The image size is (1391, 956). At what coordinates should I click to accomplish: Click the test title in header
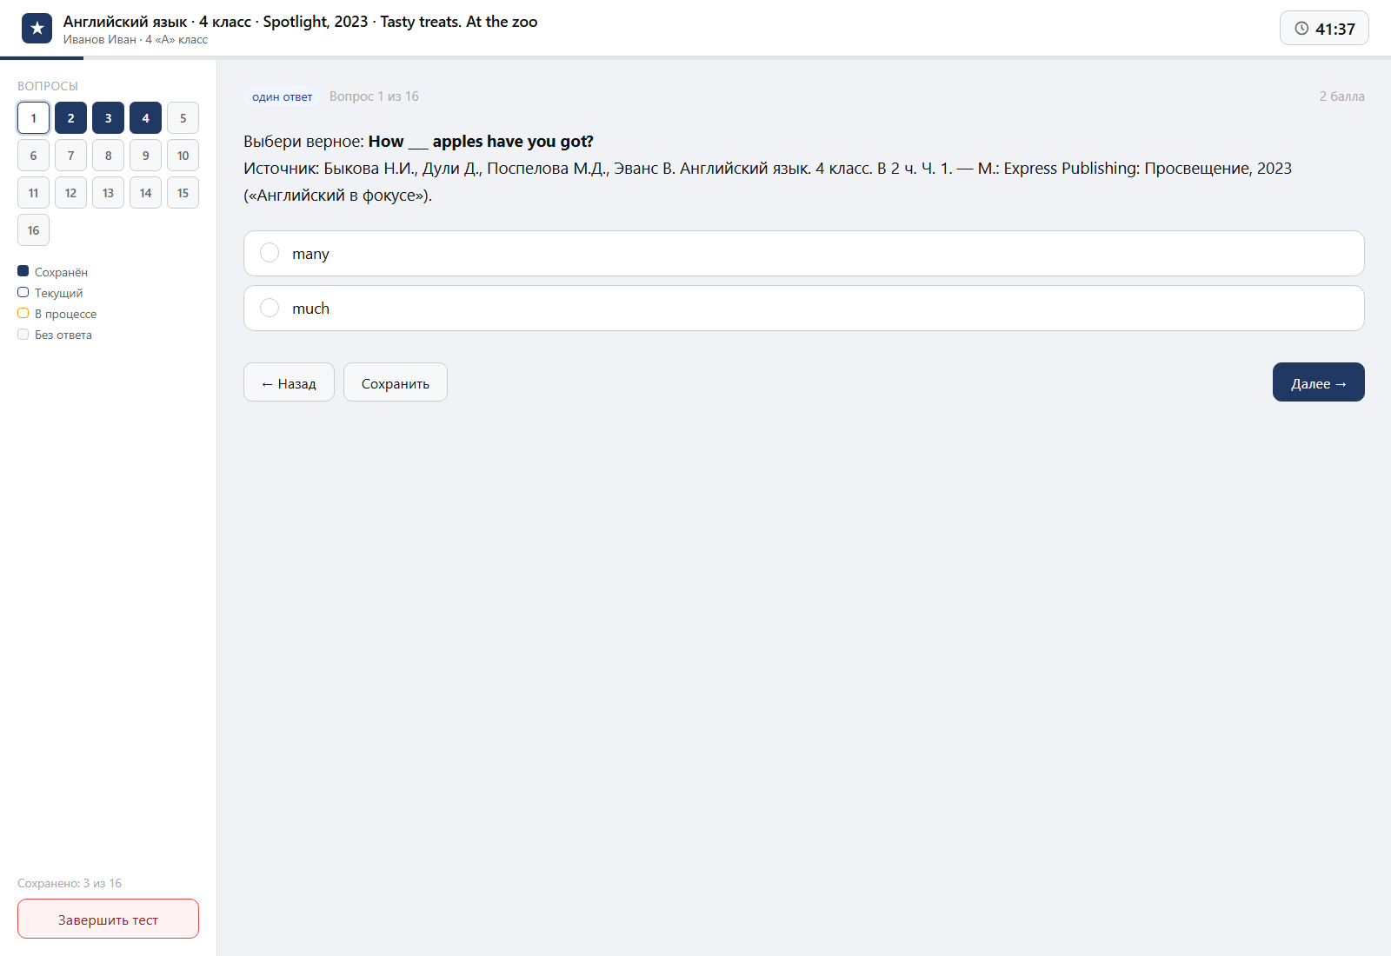301,22
